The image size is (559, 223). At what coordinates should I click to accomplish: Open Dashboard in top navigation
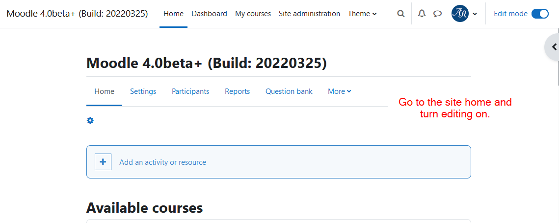(209, 14)
